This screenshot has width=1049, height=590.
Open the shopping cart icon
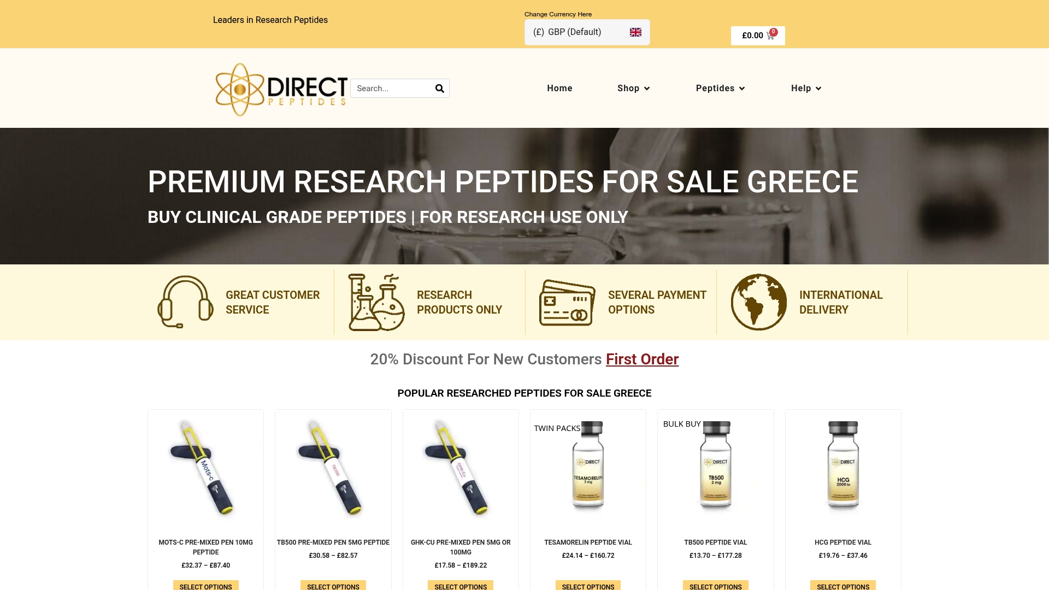click(770, 36)
